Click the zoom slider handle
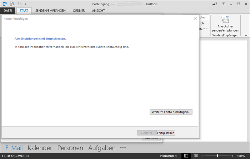This screenshot has height=159, width=250. tap(217, 156)
